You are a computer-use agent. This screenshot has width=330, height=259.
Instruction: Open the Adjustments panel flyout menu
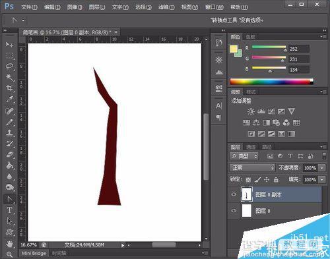pyautogui.click(x=323, y=92)
